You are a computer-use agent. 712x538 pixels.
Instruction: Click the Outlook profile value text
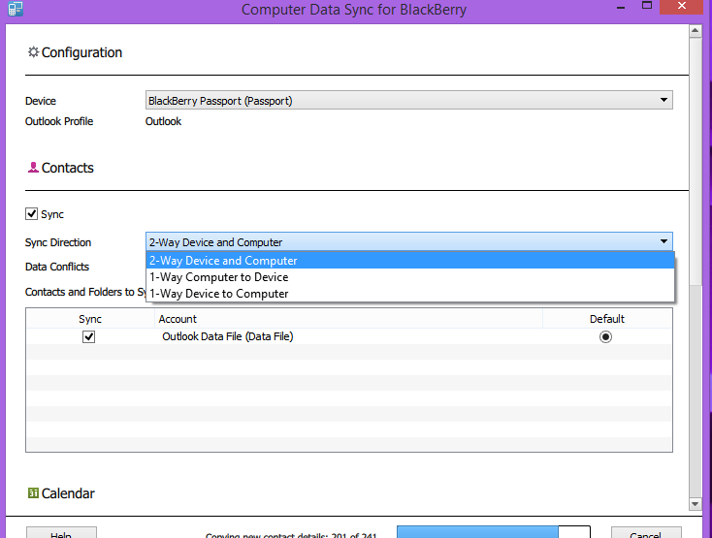163,121
